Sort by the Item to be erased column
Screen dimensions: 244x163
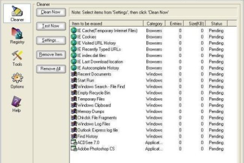pos(107,24)
